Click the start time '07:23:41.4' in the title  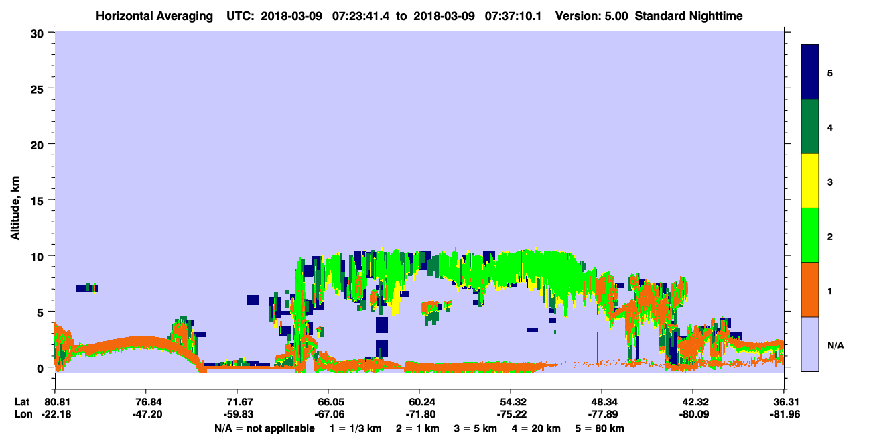tap(360, 15)
